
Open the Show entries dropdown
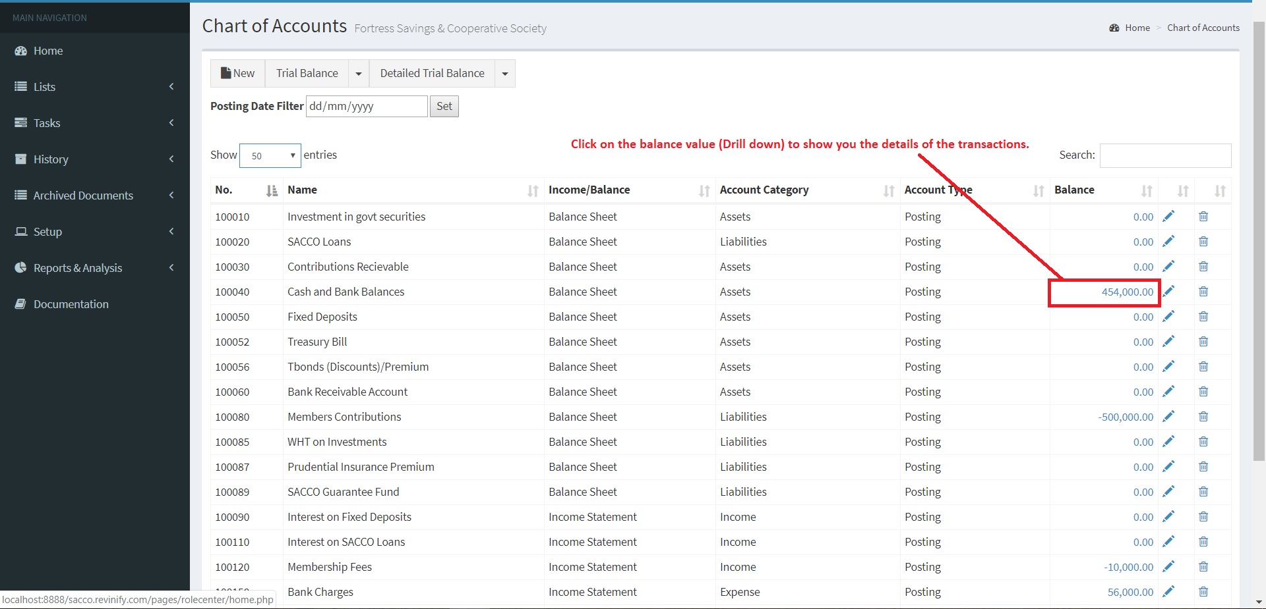point(270,155)
